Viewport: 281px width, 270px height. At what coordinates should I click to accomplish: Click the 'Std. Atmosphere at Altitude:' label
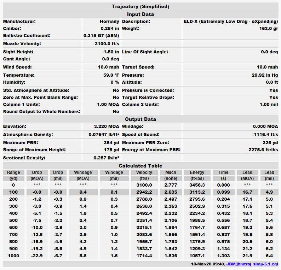pyautogui.click(x=36, y=90)
